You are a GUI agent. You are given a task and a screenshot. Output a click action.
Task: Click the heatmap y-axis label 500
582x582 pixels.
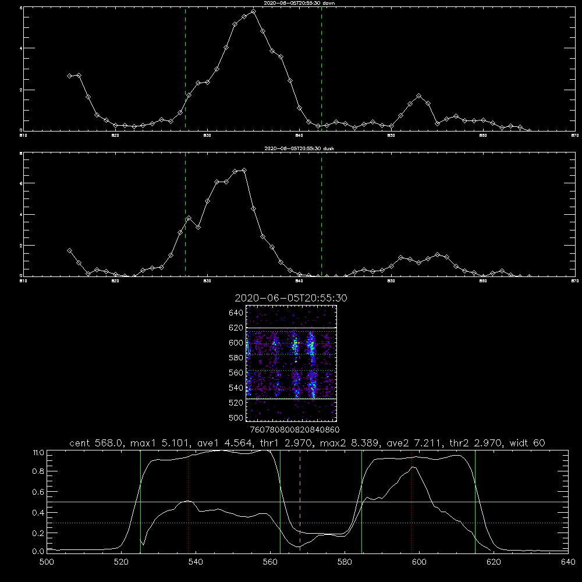(236, 417)
